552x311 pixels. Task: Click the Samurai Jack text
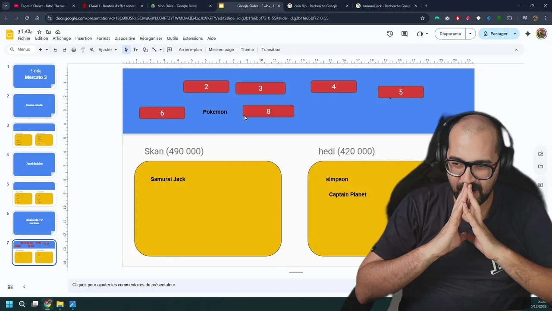pyautogui.click(x=168, y=179)
